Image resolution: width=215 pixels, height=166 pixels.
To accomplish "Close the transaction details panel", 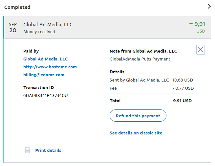I will (x=201, y=50).
